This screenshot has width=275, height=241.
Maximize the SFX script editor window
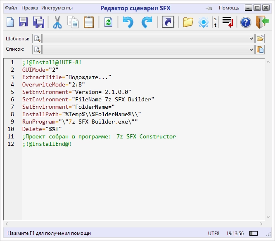[x=257, y=8]
